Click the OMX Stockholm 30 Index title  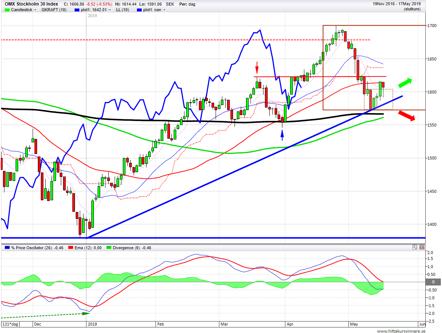pyautogui.click(x=31, y=4)
